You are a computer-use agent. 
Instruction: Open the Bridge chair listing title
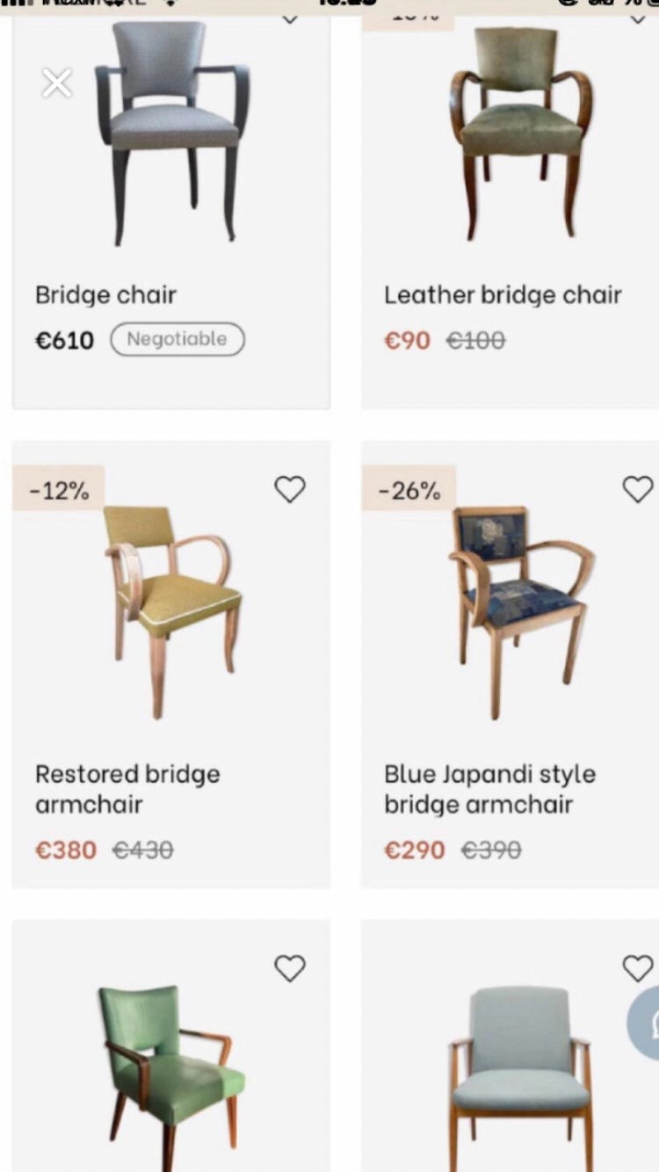tap(105, 295)
